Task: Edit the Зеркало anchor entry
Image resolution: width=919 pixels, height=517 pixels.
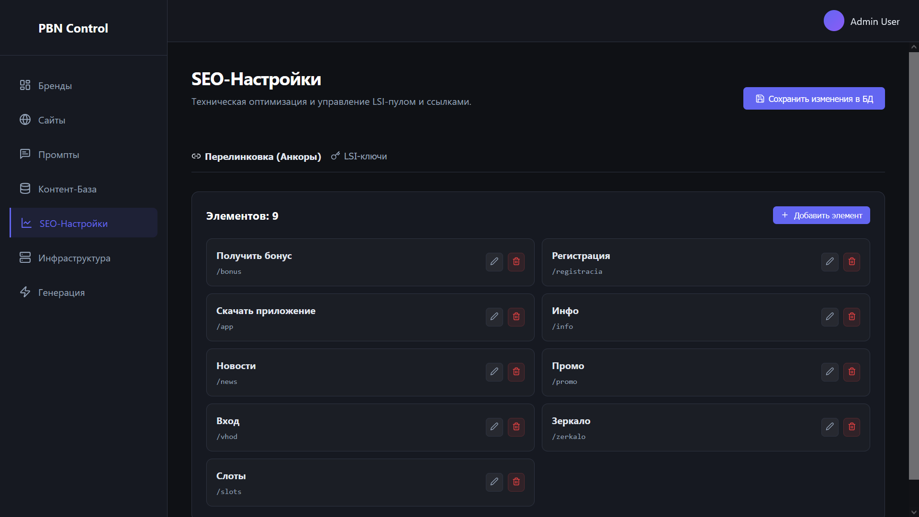Action: tap(829, 427)
